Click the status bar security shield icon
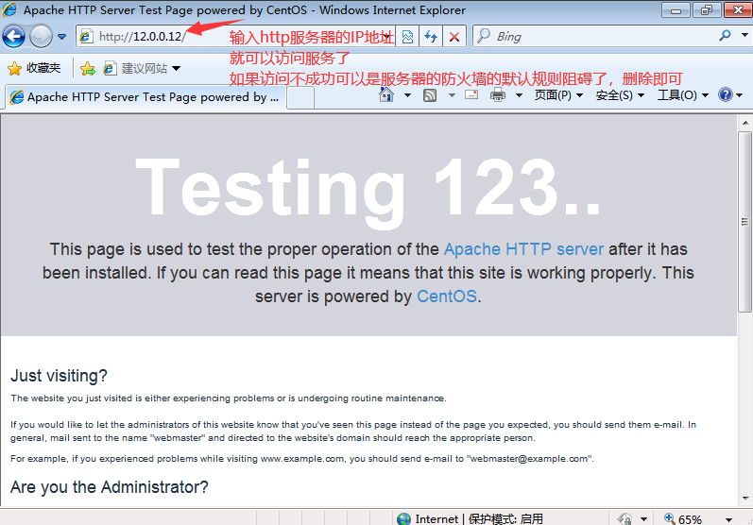The width and height of the screenshot is (753, 525). (x=625, y=518)
